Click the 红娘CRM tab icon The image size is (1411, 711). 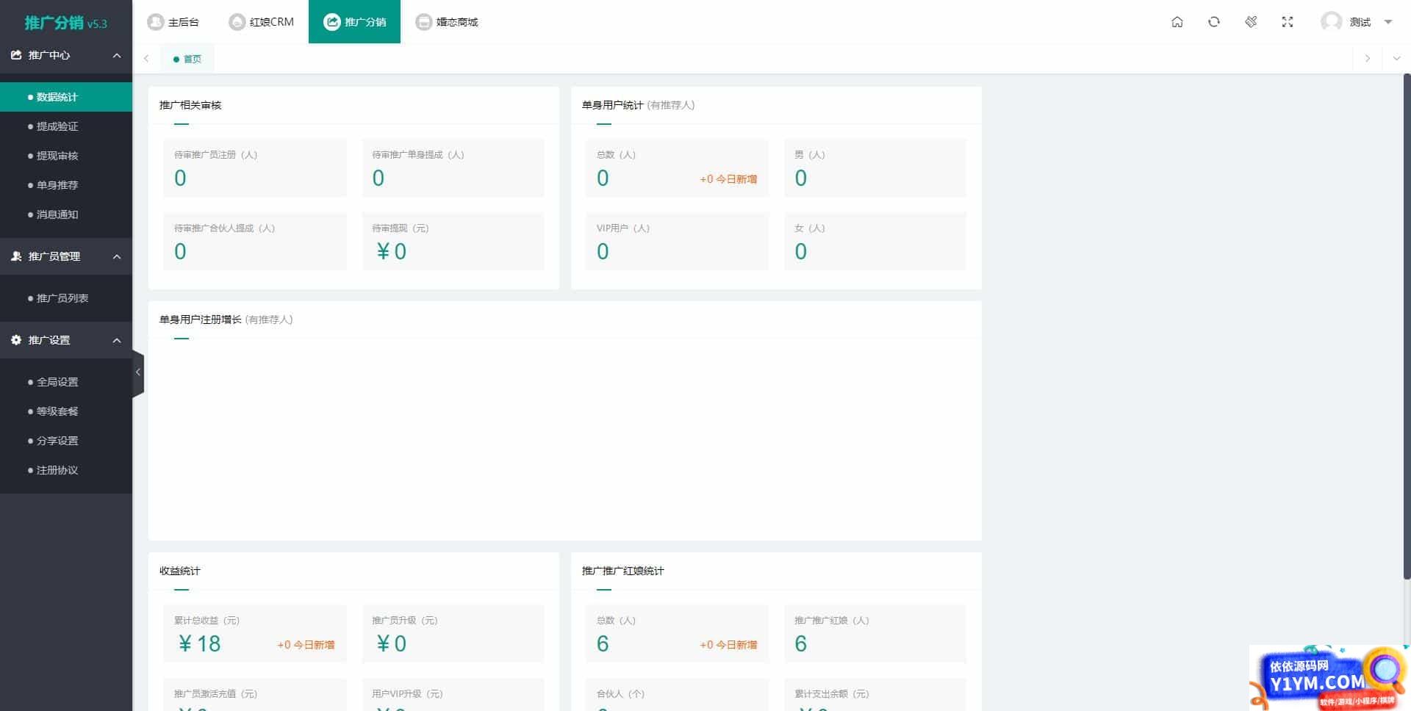tap(237, 22)
